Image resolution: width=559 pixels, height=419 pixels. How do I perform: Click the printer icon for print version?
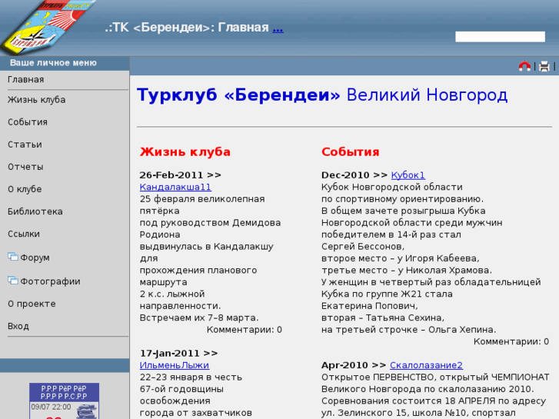click(544, 67)
